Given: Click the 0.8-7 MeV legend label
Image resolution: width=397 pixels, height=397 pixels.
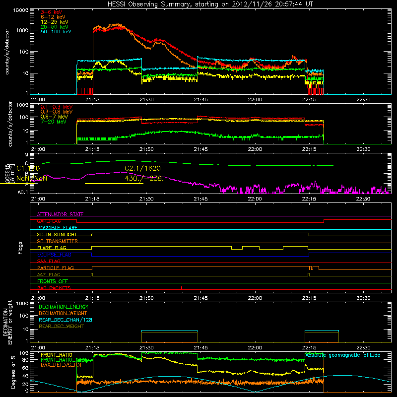Looking at the screenshot, I should pyautogui.click(x=55, y=117).
